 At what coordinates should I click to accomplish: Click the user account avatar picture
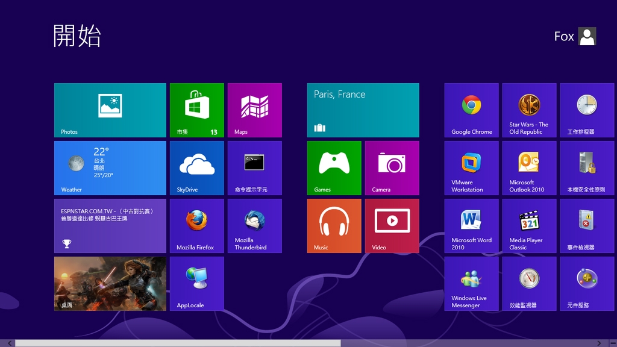click(587, 36)
